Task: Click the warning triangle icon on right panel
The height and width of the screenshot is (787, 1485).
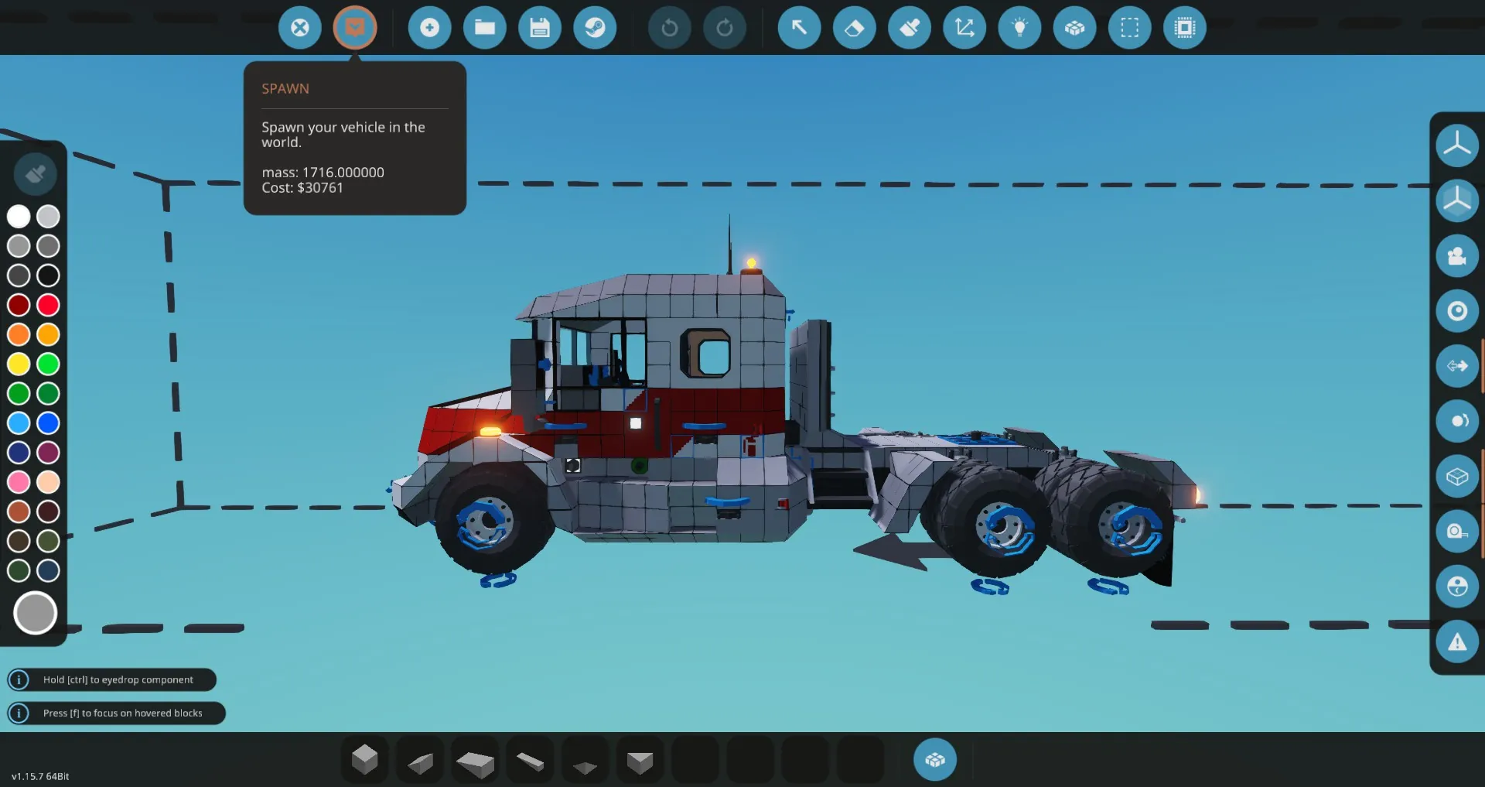Action: pyautogui.click(x=1457, y=642)
